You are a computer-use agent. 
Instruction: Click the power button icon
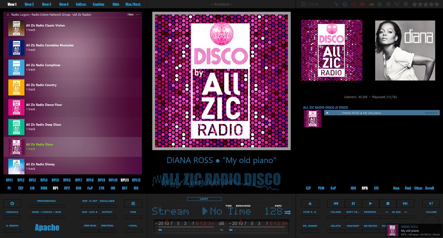click(x=12, y=203)
